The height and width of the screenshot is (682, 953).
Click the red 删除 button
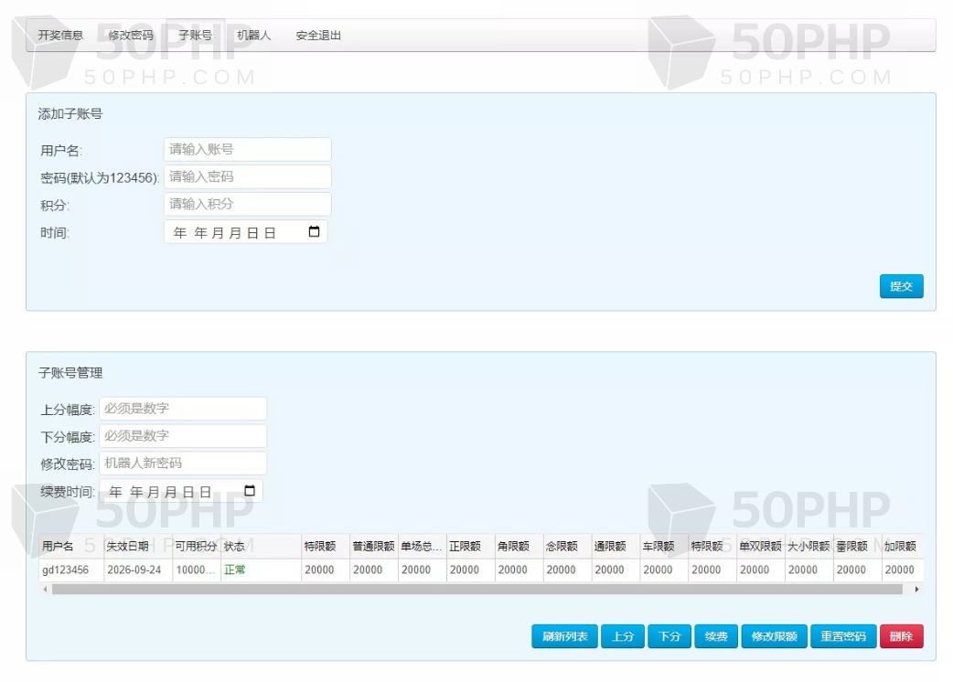pyautogui.click(x=901, y=636)
